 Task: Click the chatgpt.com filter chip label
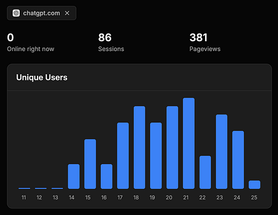[x=42, y=13]
